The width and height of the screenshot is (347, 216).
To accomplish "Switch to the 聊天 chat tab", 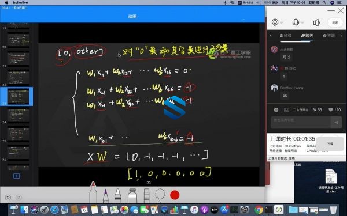I will [307, 36].
